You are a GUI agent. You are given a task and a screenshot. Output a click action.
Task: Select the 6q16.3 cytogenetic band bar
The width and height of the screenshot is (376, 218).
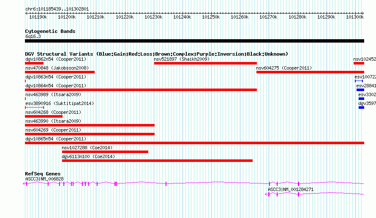coord(194,41)
